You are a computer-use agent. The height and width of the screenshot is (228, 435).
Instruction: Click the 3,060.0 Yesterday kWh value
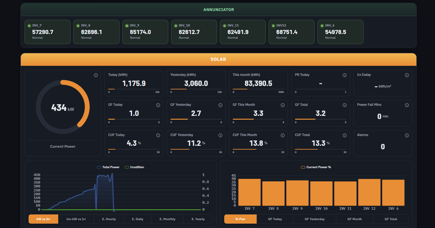point(196,83)
